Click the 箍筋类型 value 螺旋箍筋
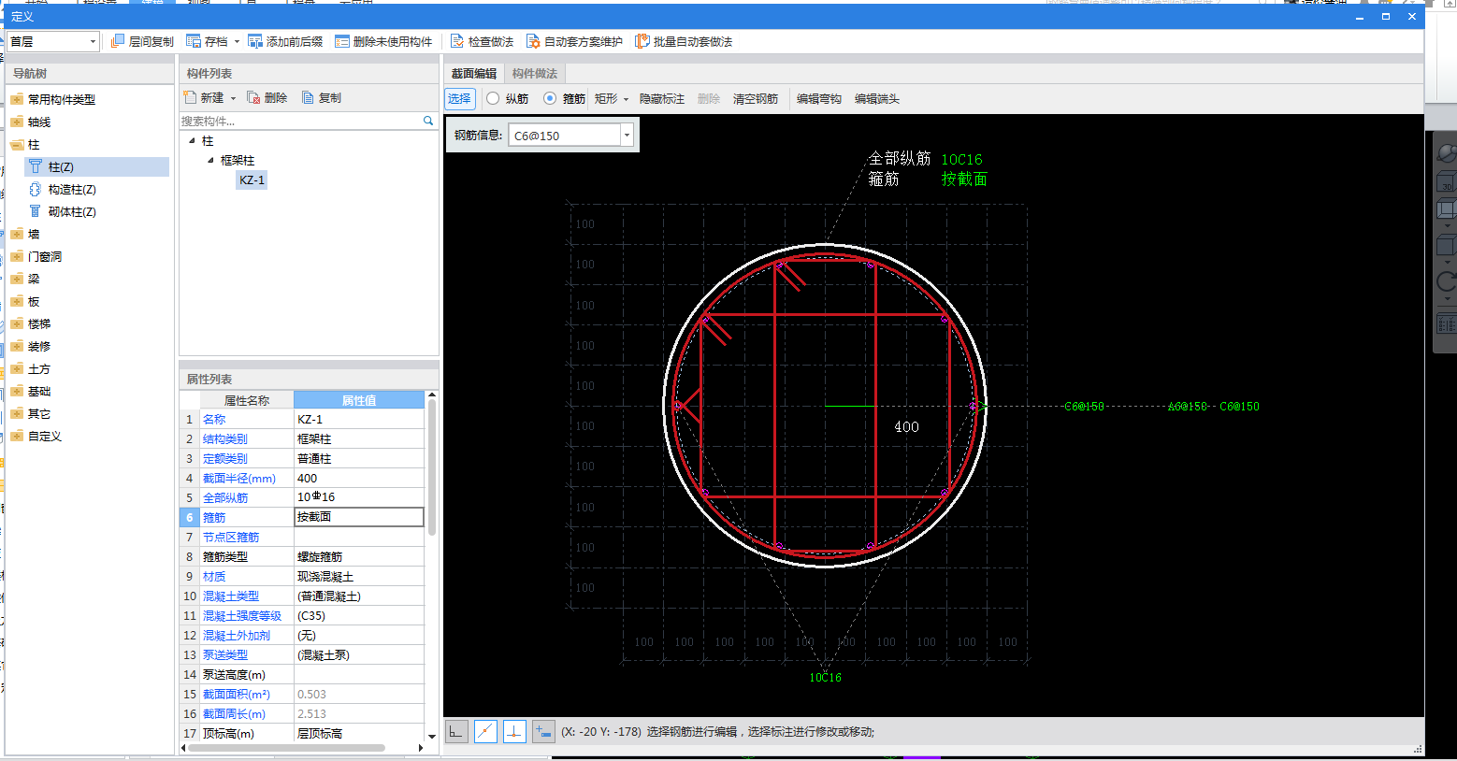The image size is (1457, 761). point(359,556)
